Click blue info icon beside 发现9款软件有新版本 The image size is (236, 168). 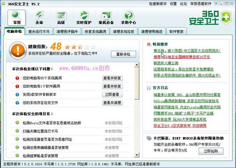point(17,95)
